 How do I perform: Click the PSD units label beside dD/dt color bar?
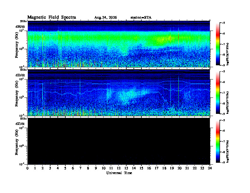coord(228,102)
